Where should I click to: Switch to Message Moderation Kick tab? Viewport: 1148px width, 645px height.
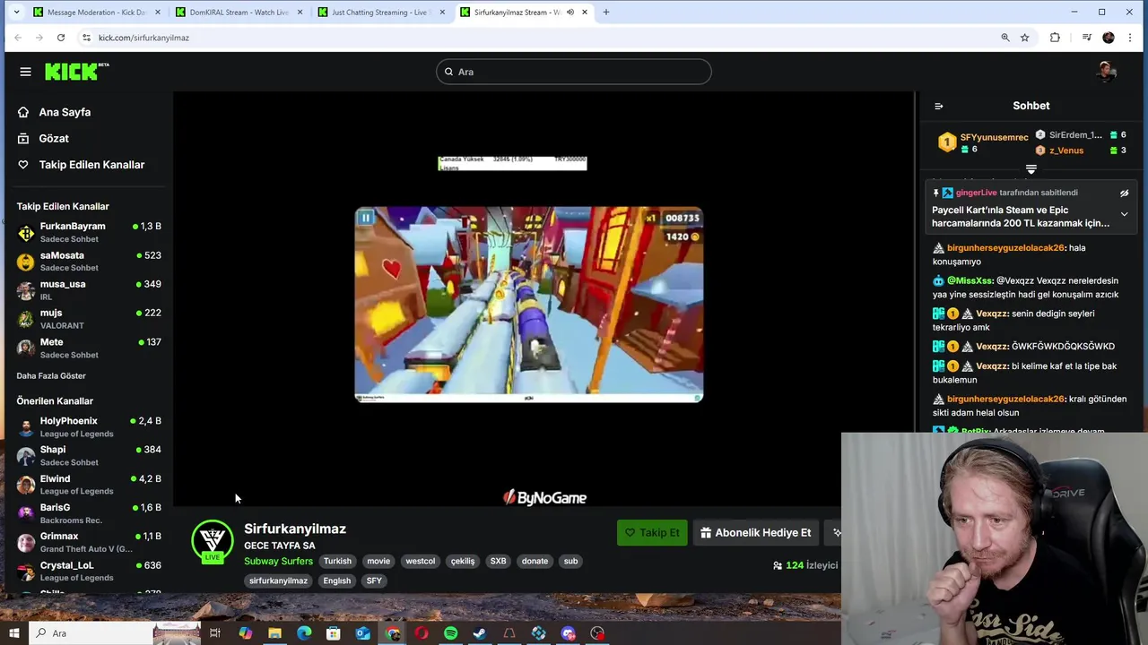point(96,13)
